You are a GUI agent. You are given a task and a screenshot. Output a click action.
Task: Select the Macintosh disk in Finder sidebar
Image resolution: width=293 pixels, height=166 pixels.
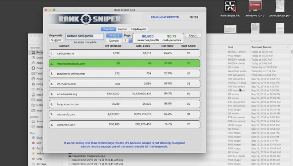37,94
